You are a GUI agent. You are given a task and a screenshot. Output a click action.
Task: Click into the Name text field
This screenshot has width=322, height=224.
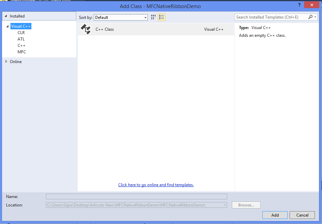point(136,196)
